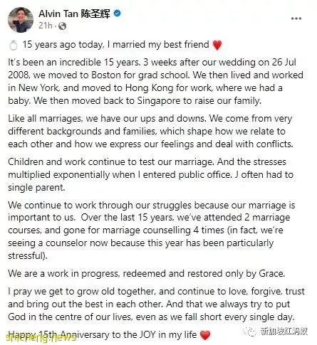Click the ring emoji starting the post
The image size is (317, 345).
[14, 46]
